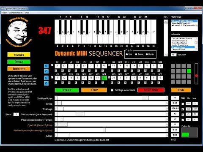Screen dimensions: 203x152
Task: Open the Wanderlinse.de menu item
Action: (x=16, y=13)
